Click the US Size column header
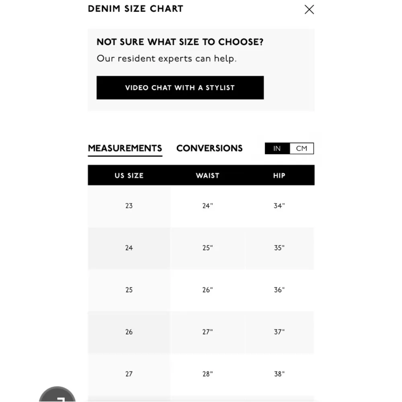 129,176
